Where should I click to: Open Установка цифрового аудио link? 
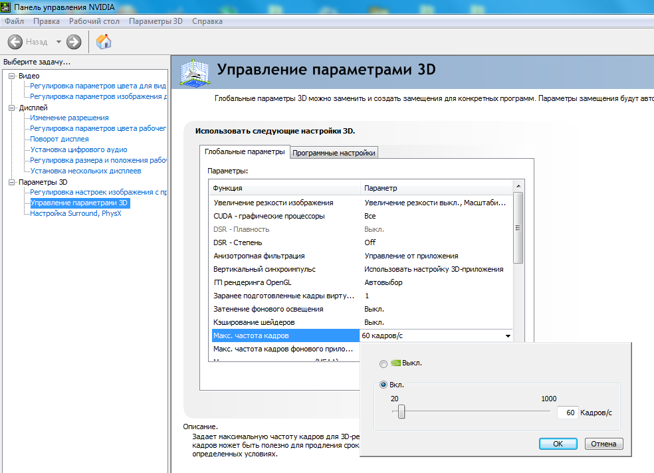[x=78, y=149]
